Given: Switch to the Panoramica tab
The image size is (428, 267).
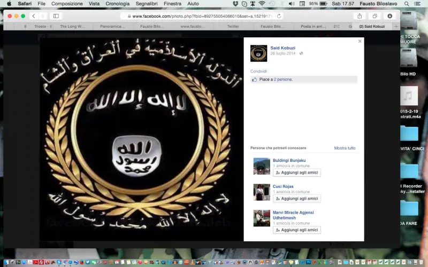Looking at the screenshot, I should tap(112, 26).
